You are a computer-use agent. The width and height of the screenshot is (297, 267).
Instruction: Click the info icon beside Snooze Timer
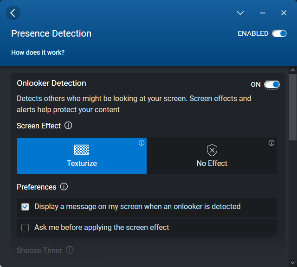tap(70, 250)
